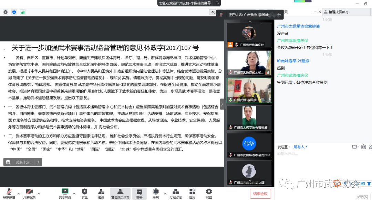
Task: Open the 邀请 invite dialog
Action: point(101,193)
